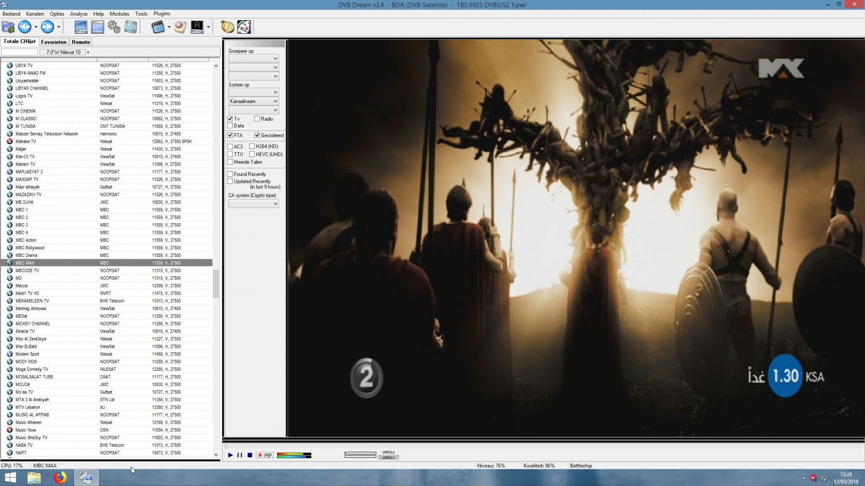Select the MBC Action channel
Screen dimensions: 865x486
tap(26, 240)
